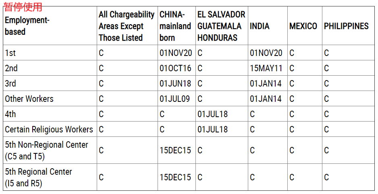The height and width of the screenshot is (194, 378).
Task: Click the Other Workers row label
Action: click(x=29, y=99)
